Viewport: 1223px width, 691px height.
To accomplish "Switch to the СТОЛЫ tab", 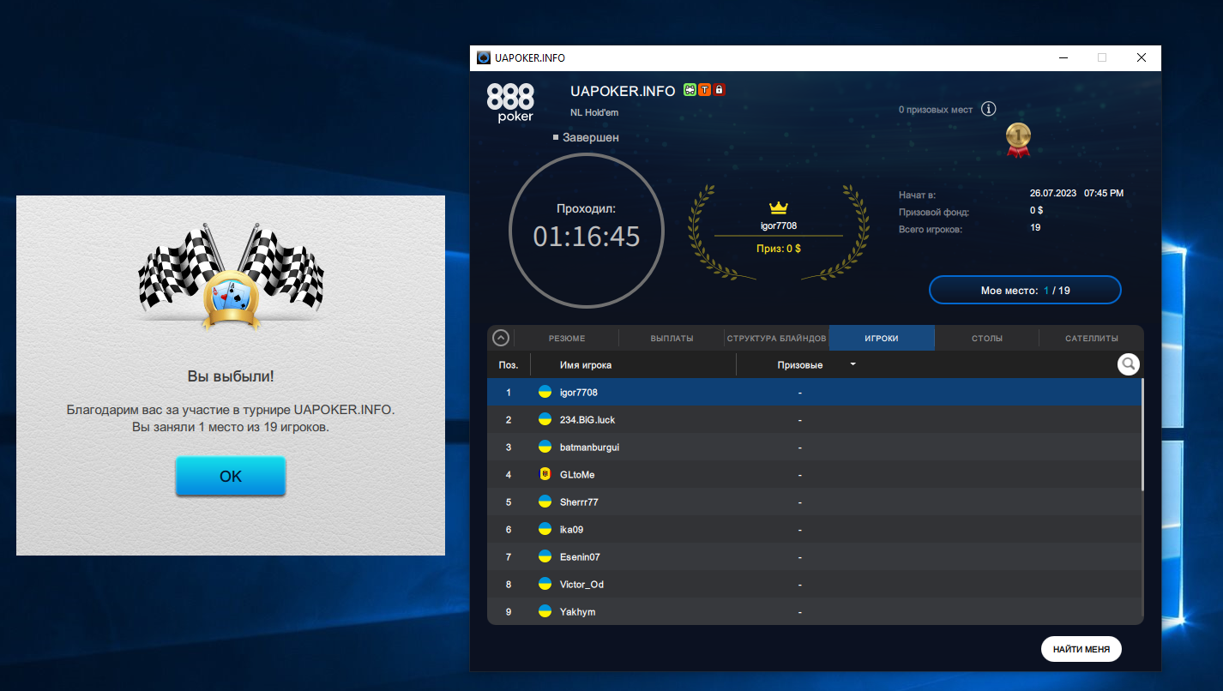I will (x=987, y=338).
